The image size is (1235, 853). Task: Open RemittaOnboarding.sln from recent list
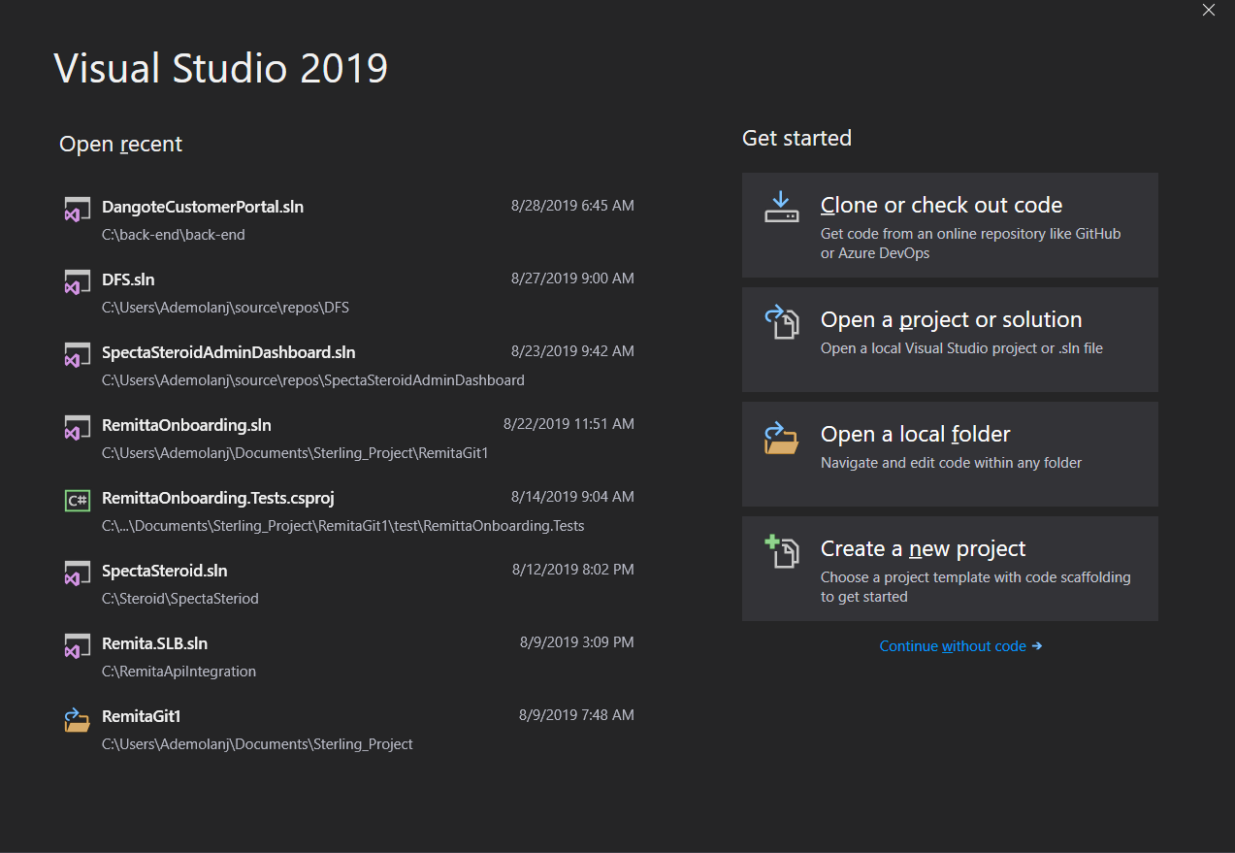click(x=186, y=425)
